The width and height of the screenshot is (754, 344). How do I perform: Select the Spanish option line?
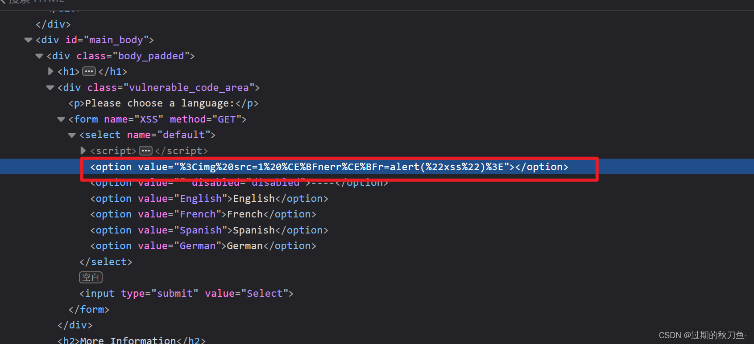(209, 230)
